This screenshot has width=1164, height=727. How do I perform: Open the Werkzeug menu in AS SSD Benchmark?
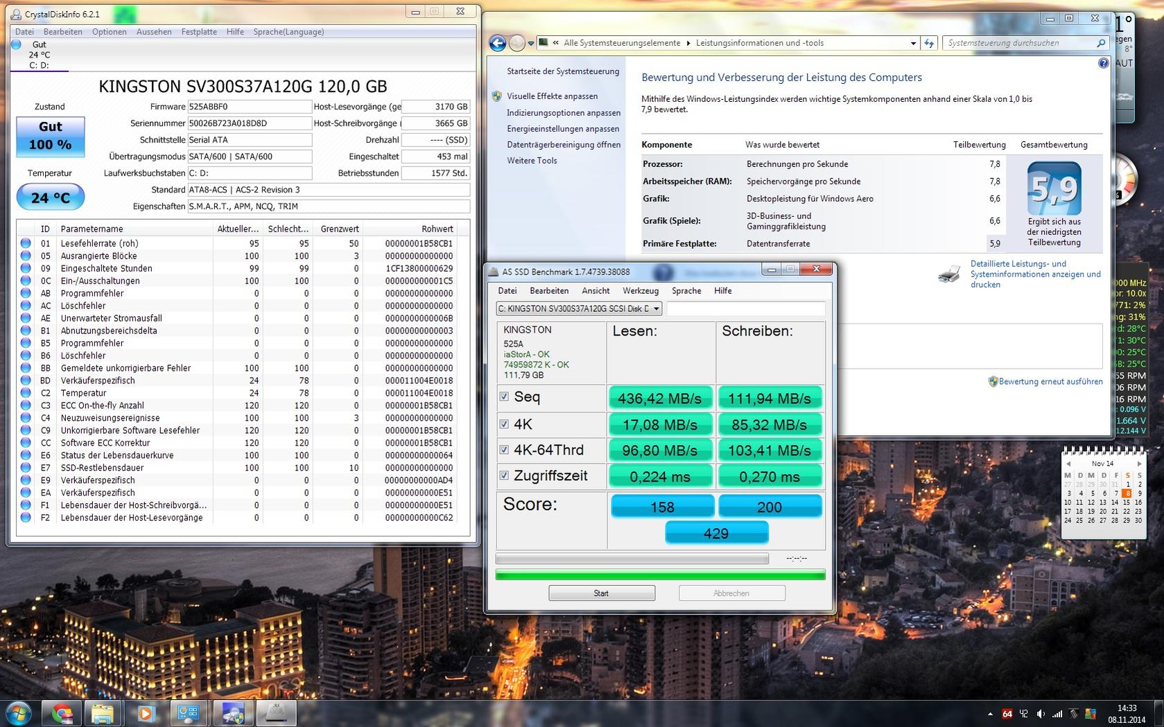[641, 291]
